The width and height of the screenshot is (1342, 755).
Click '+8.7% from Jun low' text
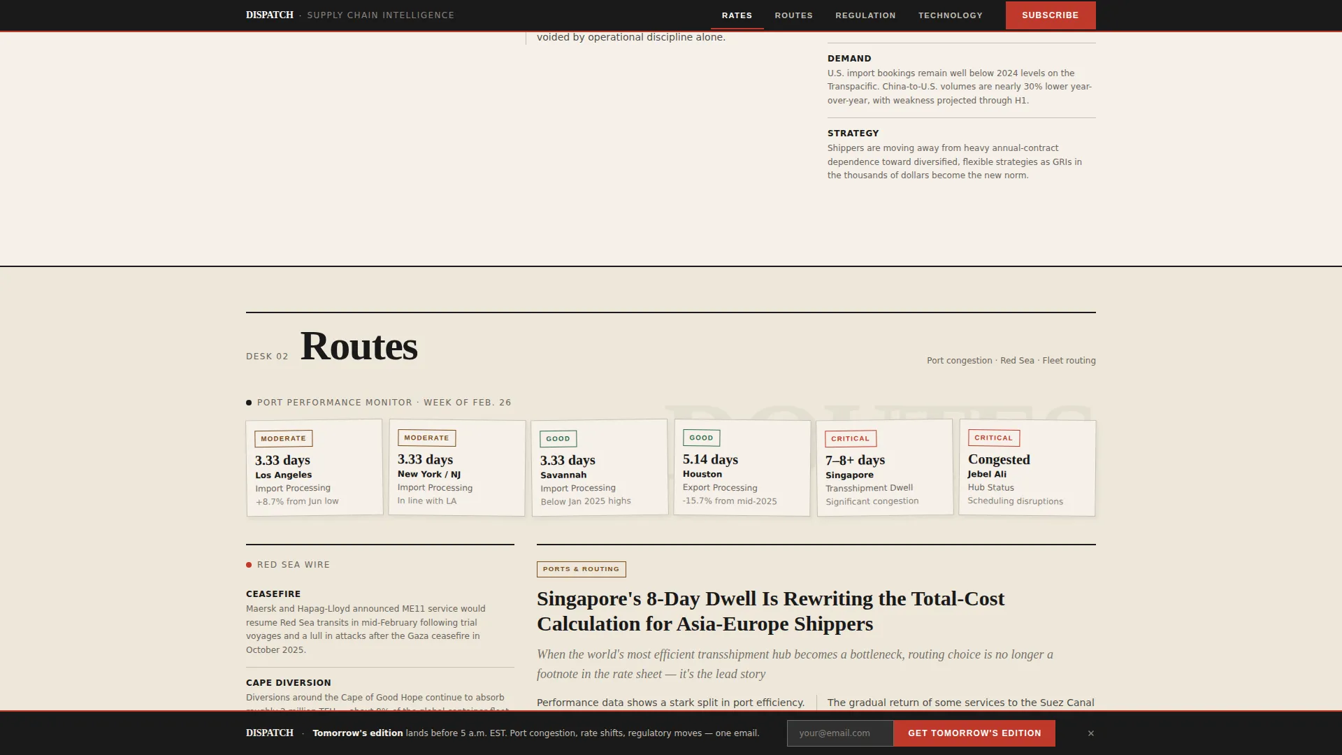click(x=297, y=501)
